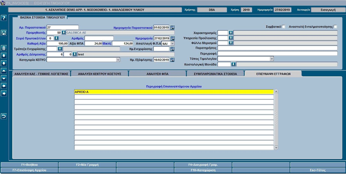
Task: Click the Χρήστης DBA box
Action: [212, 10]
